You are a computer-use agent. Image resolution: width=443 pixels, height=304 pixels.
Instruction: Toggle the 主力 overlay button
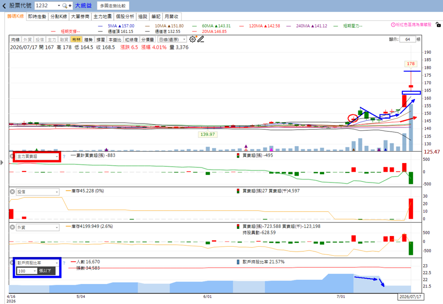(52, 40)
